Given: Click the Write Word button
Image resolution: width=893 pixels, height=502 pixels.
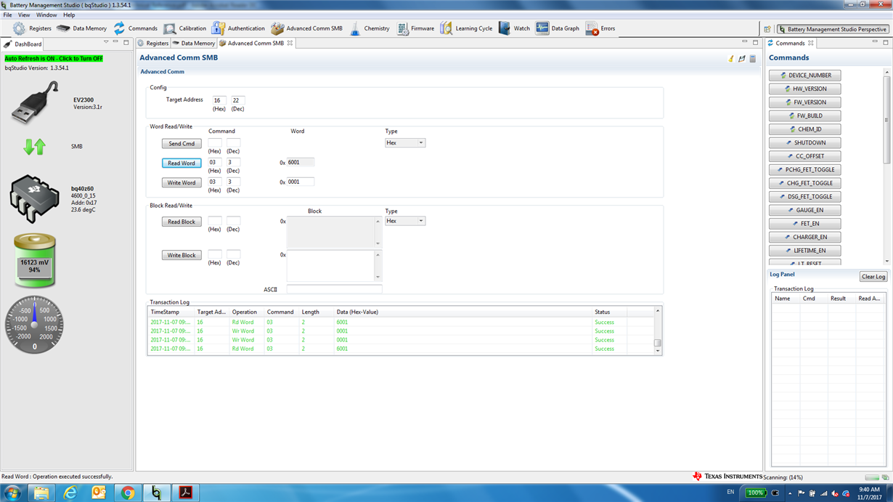Looking at the screenshot, I should [x=182, y=183].
